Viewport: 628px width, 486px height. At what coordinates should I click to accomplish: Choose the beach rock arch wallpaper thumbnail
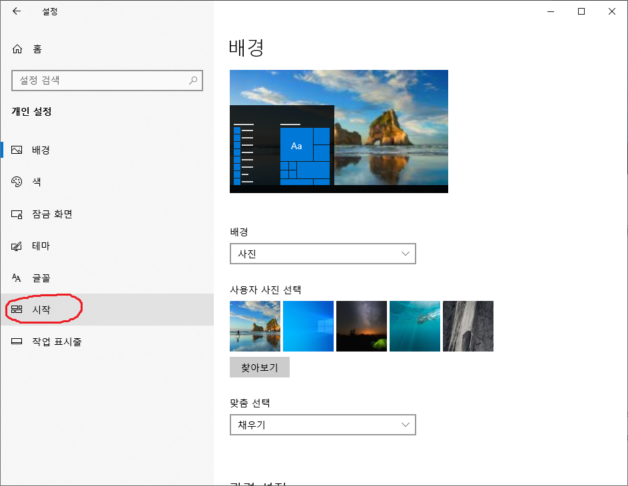(x=255, y=326)
